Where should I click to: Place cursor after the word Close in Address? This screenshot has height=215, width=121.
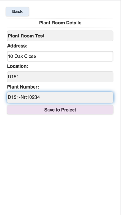click(36, 56)
